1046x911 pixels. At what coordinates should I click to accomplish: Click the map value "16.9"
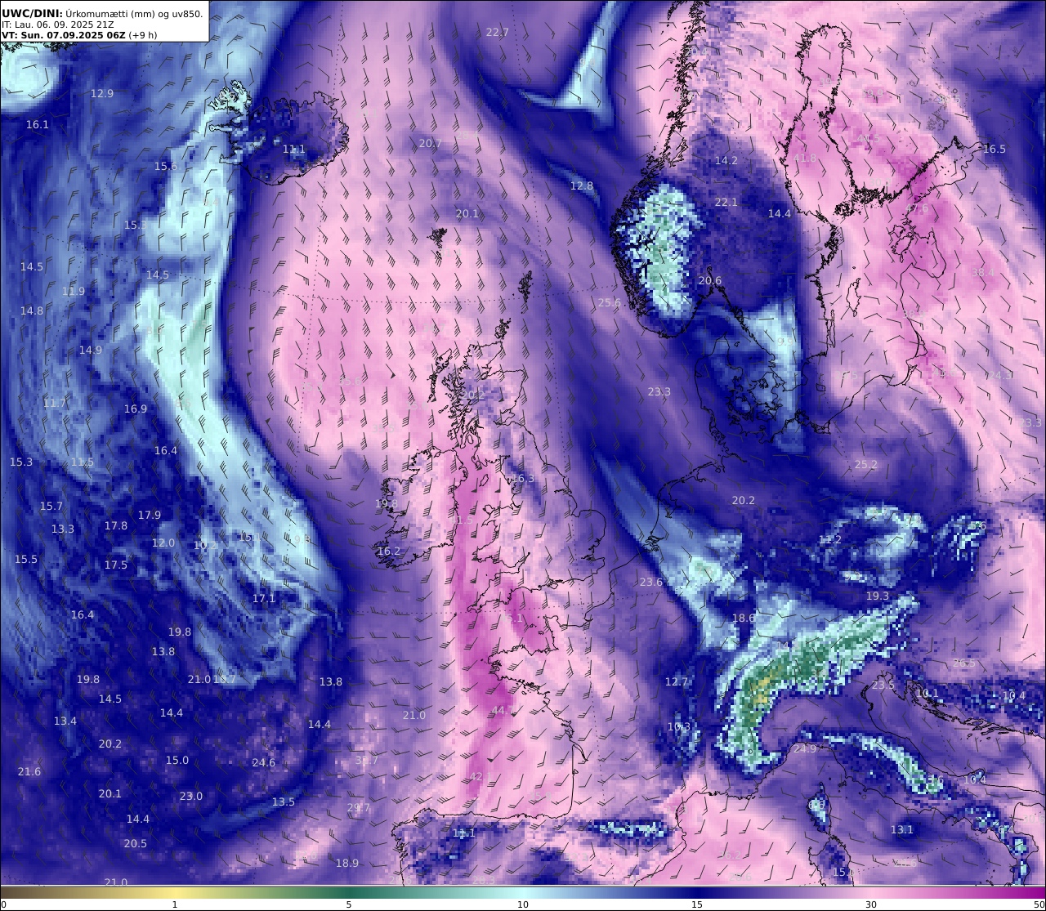(136, 409)
